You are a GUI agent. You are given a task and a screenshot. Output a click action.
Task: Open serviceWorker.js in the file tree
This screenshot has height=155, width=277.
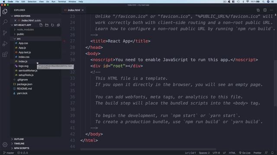[x=28, y=71]
